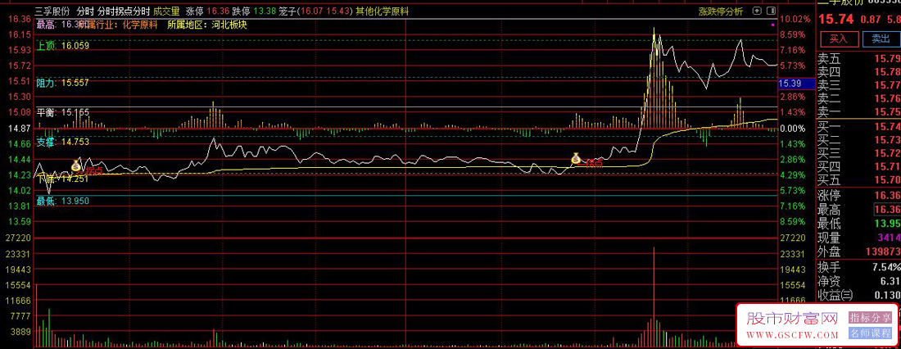Click the panel toggle icon next to the up-arrow
This screenshot has width=901, height=349.
point(769,11)
